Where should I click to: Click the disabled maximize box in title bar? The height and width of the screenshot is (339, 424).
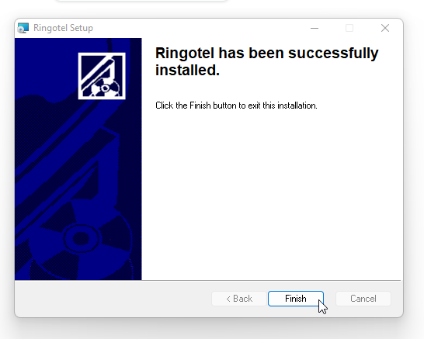coord(349,28)
